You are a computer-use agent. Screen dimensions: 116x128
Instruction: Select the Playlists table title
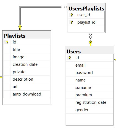click(x=15, y=36)
